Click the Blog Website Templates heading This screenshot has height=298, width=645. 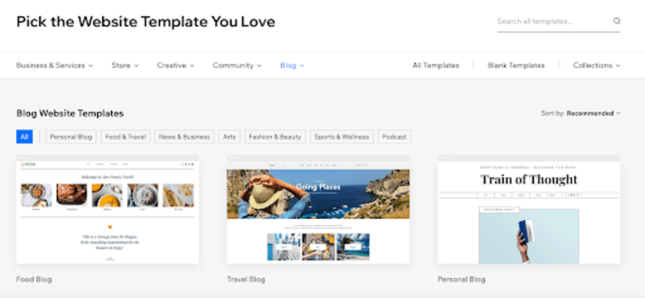pos(70,113)
